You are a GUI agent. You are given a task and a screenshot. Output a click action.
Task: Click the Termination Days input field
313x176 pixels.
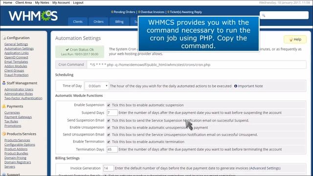pyautogui.click(x=112, y=149)
